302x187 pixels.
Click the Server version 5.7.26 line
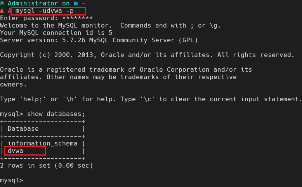coord(99,40)
